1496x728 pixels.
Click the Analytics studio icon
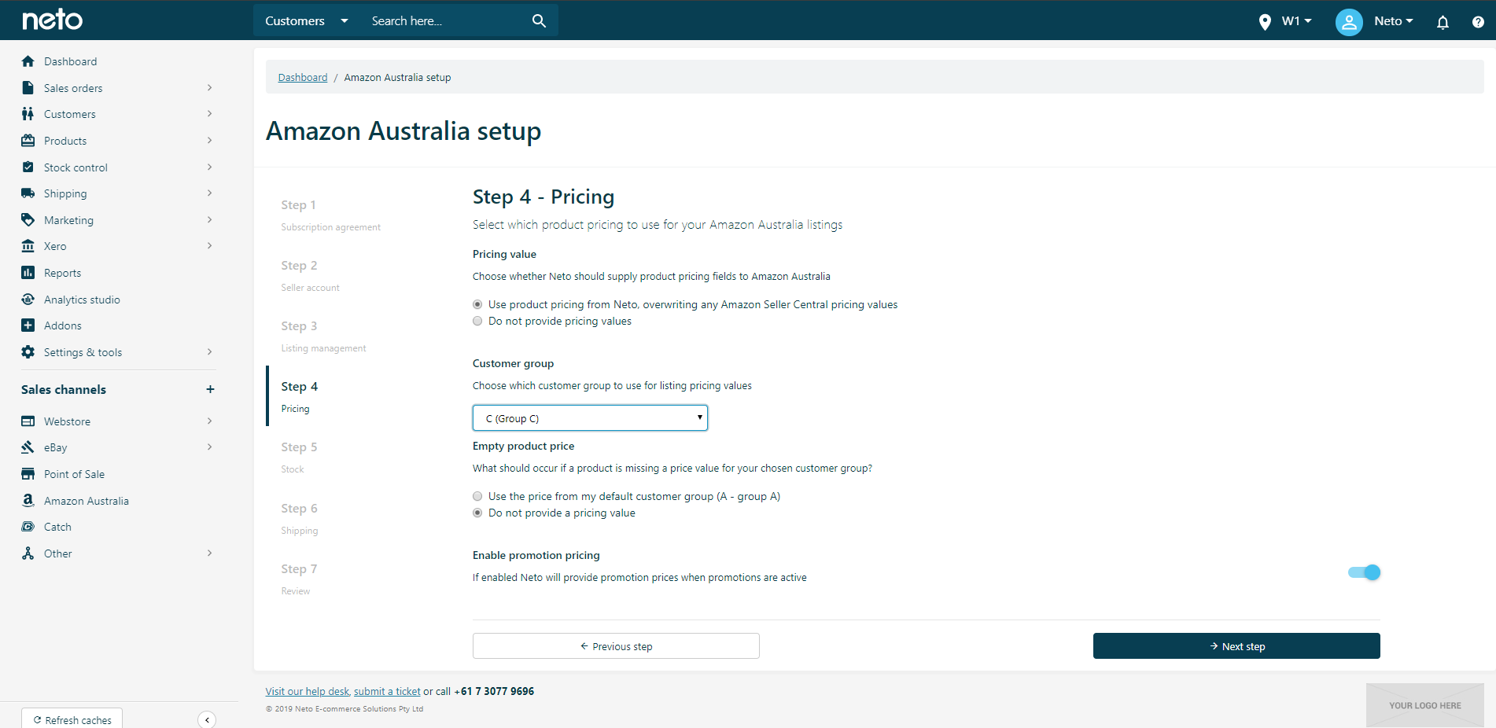[x=28, y=300]
